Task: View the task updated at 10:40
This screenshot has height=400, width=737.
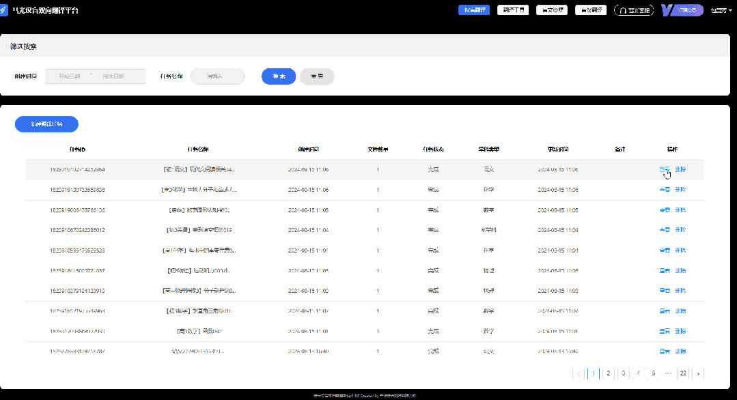Action: pos(664,351)
